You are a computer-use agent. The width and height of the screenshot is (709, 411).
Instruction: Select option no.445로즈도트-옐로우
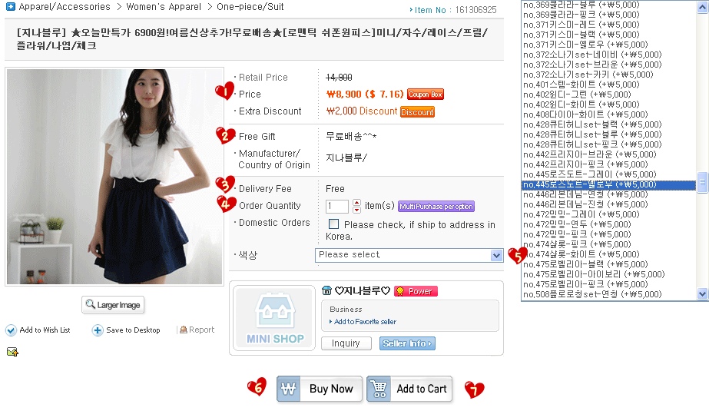pos(608,184)
